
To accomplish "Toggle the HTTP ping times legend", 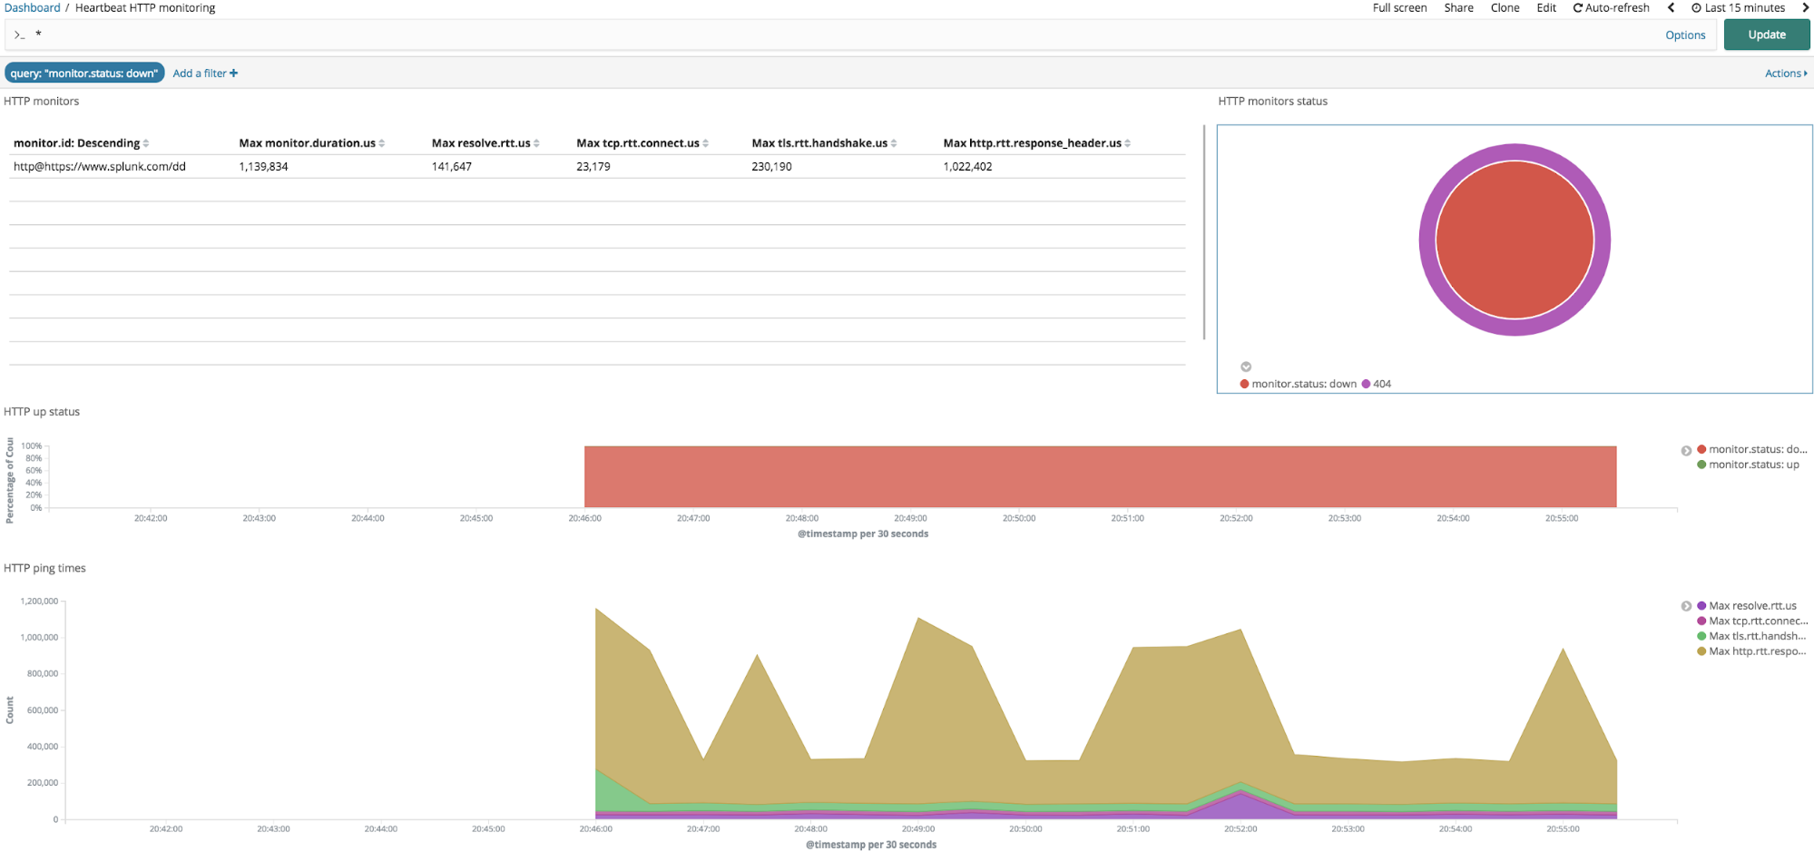I will 1686,606.
